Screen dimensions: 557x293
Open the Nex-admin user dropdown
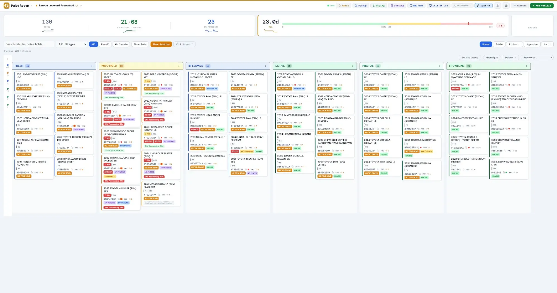click(462, 6)
